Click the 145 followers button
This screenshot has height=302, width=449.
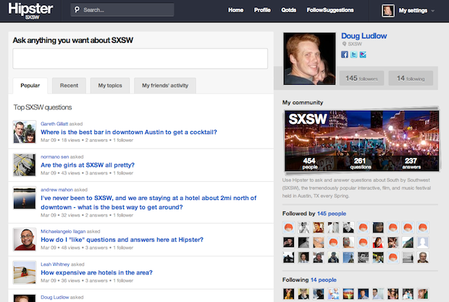362,78
